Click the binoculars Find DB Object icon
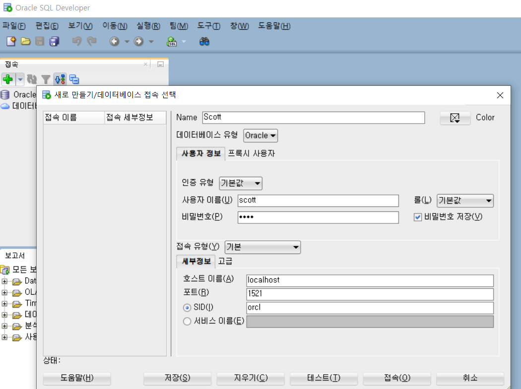 pos(204,42)
